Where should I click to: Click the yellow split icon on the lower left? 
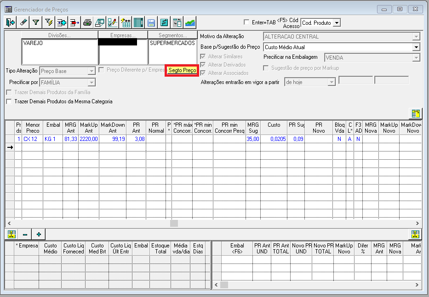[x=12, y=235]
